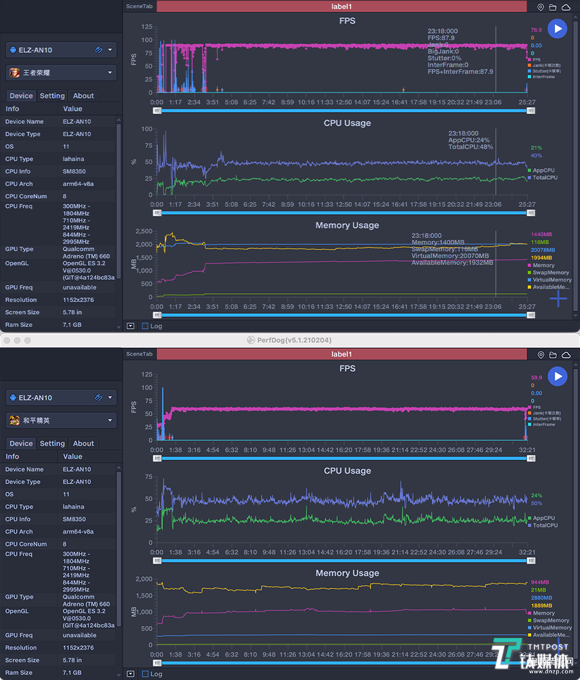Click right range handle of top window CPU Usage chart

[x=530, y=213]
